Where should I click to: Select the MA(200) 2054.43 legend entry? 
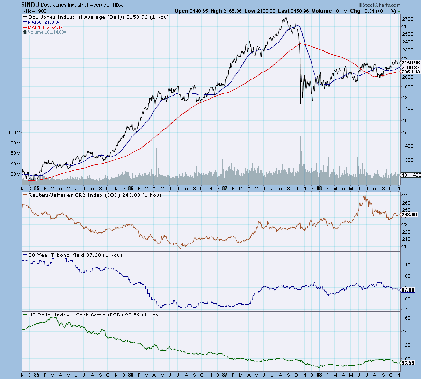point(48,27)
